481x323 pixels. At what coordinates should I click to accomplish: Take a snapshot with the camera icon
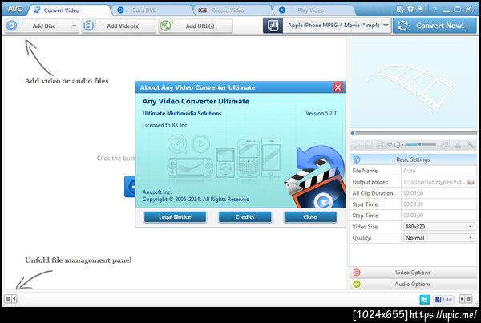(381, 145)
